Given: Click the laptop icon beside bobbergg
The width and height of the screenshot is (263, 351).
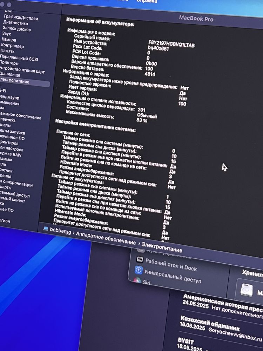Looking at the screenshot, I should click(x=46, y=229).
